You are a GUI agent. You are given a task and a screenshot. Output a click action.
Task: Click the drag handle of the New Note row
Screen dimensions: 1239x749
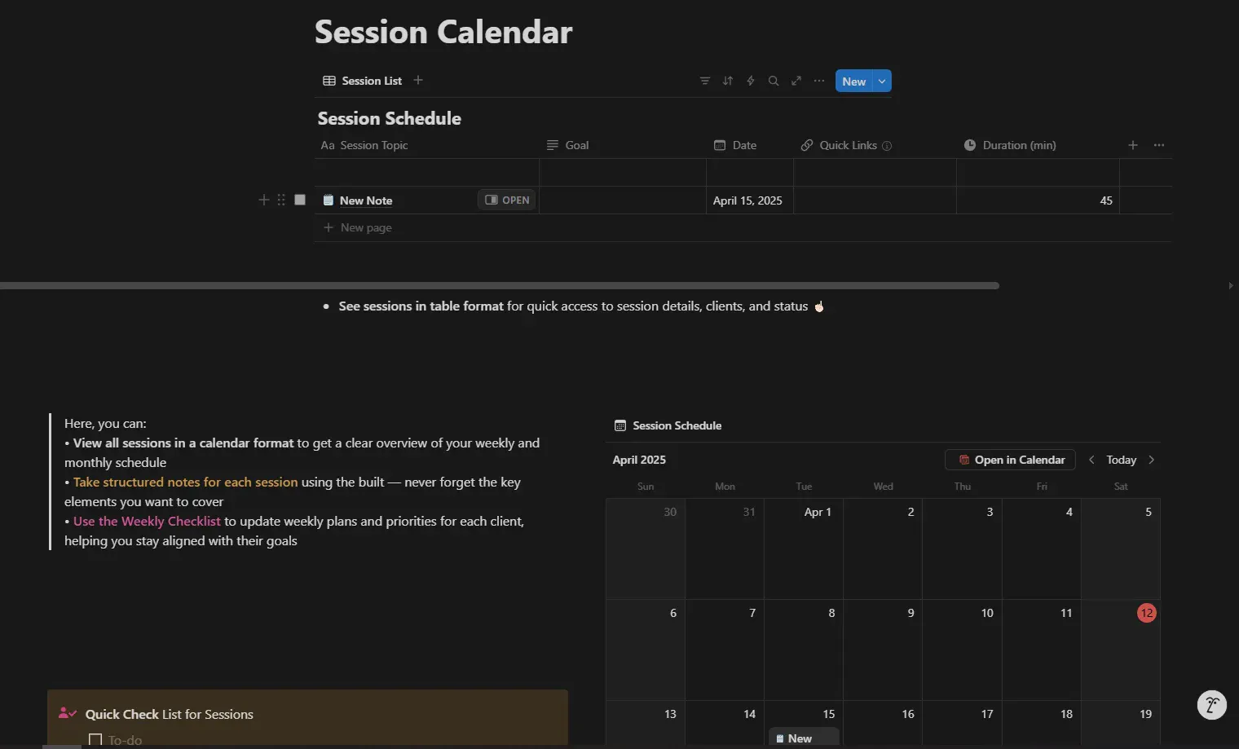tap(281, 200)
